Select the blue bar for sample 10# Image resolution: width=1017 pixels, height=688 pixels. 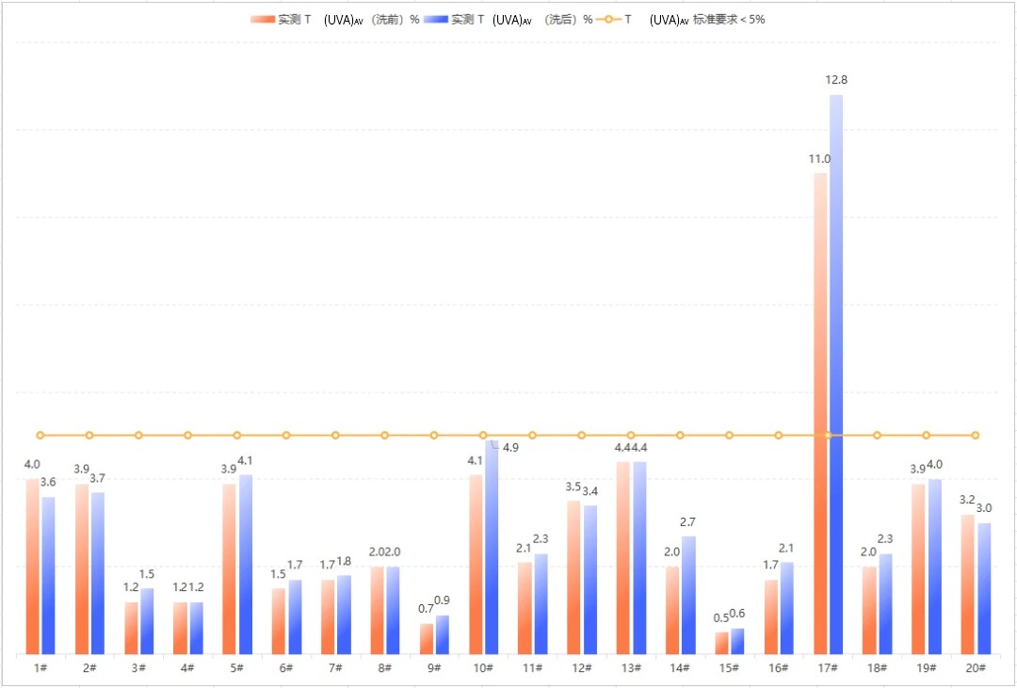coord(492,548)
